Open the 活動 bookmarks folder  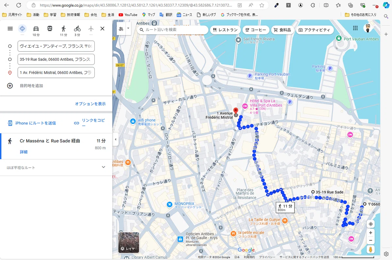33,15
